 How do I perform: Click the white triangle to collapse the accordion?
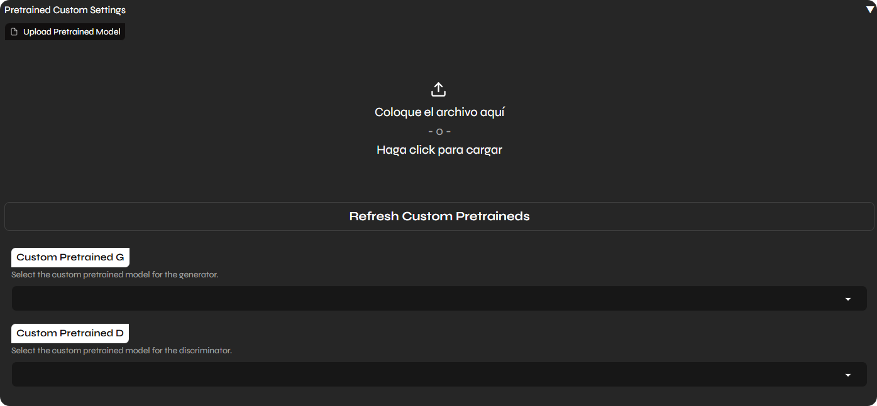point(871,9)
